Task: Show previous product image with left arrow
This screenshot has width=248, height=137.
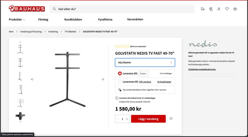Action: click(x=33, y=79)
